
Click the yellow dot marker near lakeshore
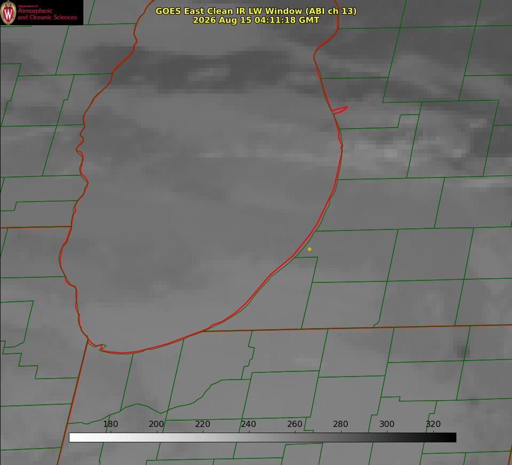309,249
